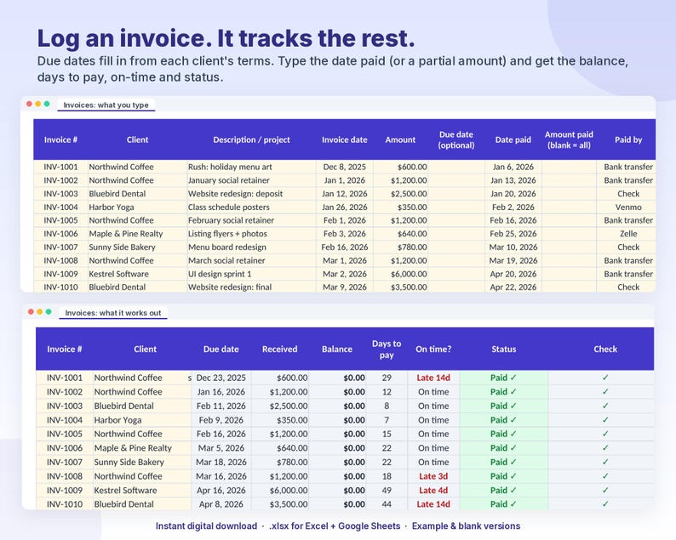Click the 'Dec 23, 2025' due date cell
The image size is (676, 540).
tap(221, 378)
